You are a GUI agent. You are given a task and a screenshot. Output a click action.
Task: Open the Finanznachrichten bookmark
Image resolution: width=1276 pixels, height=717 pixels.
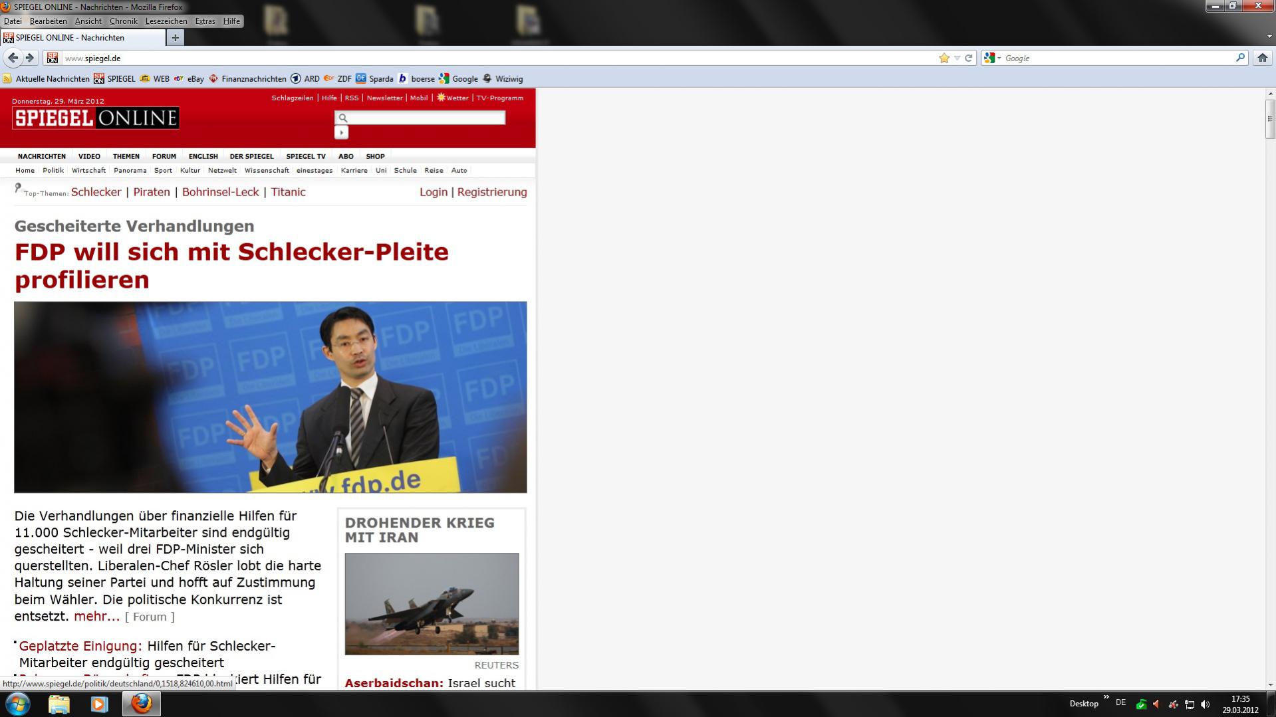pos(247,78)
